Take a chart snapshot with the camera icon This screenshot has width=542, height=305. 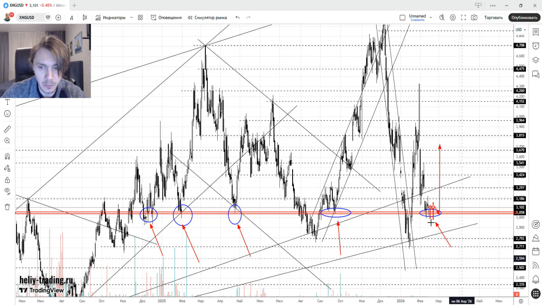click(474, 17)
